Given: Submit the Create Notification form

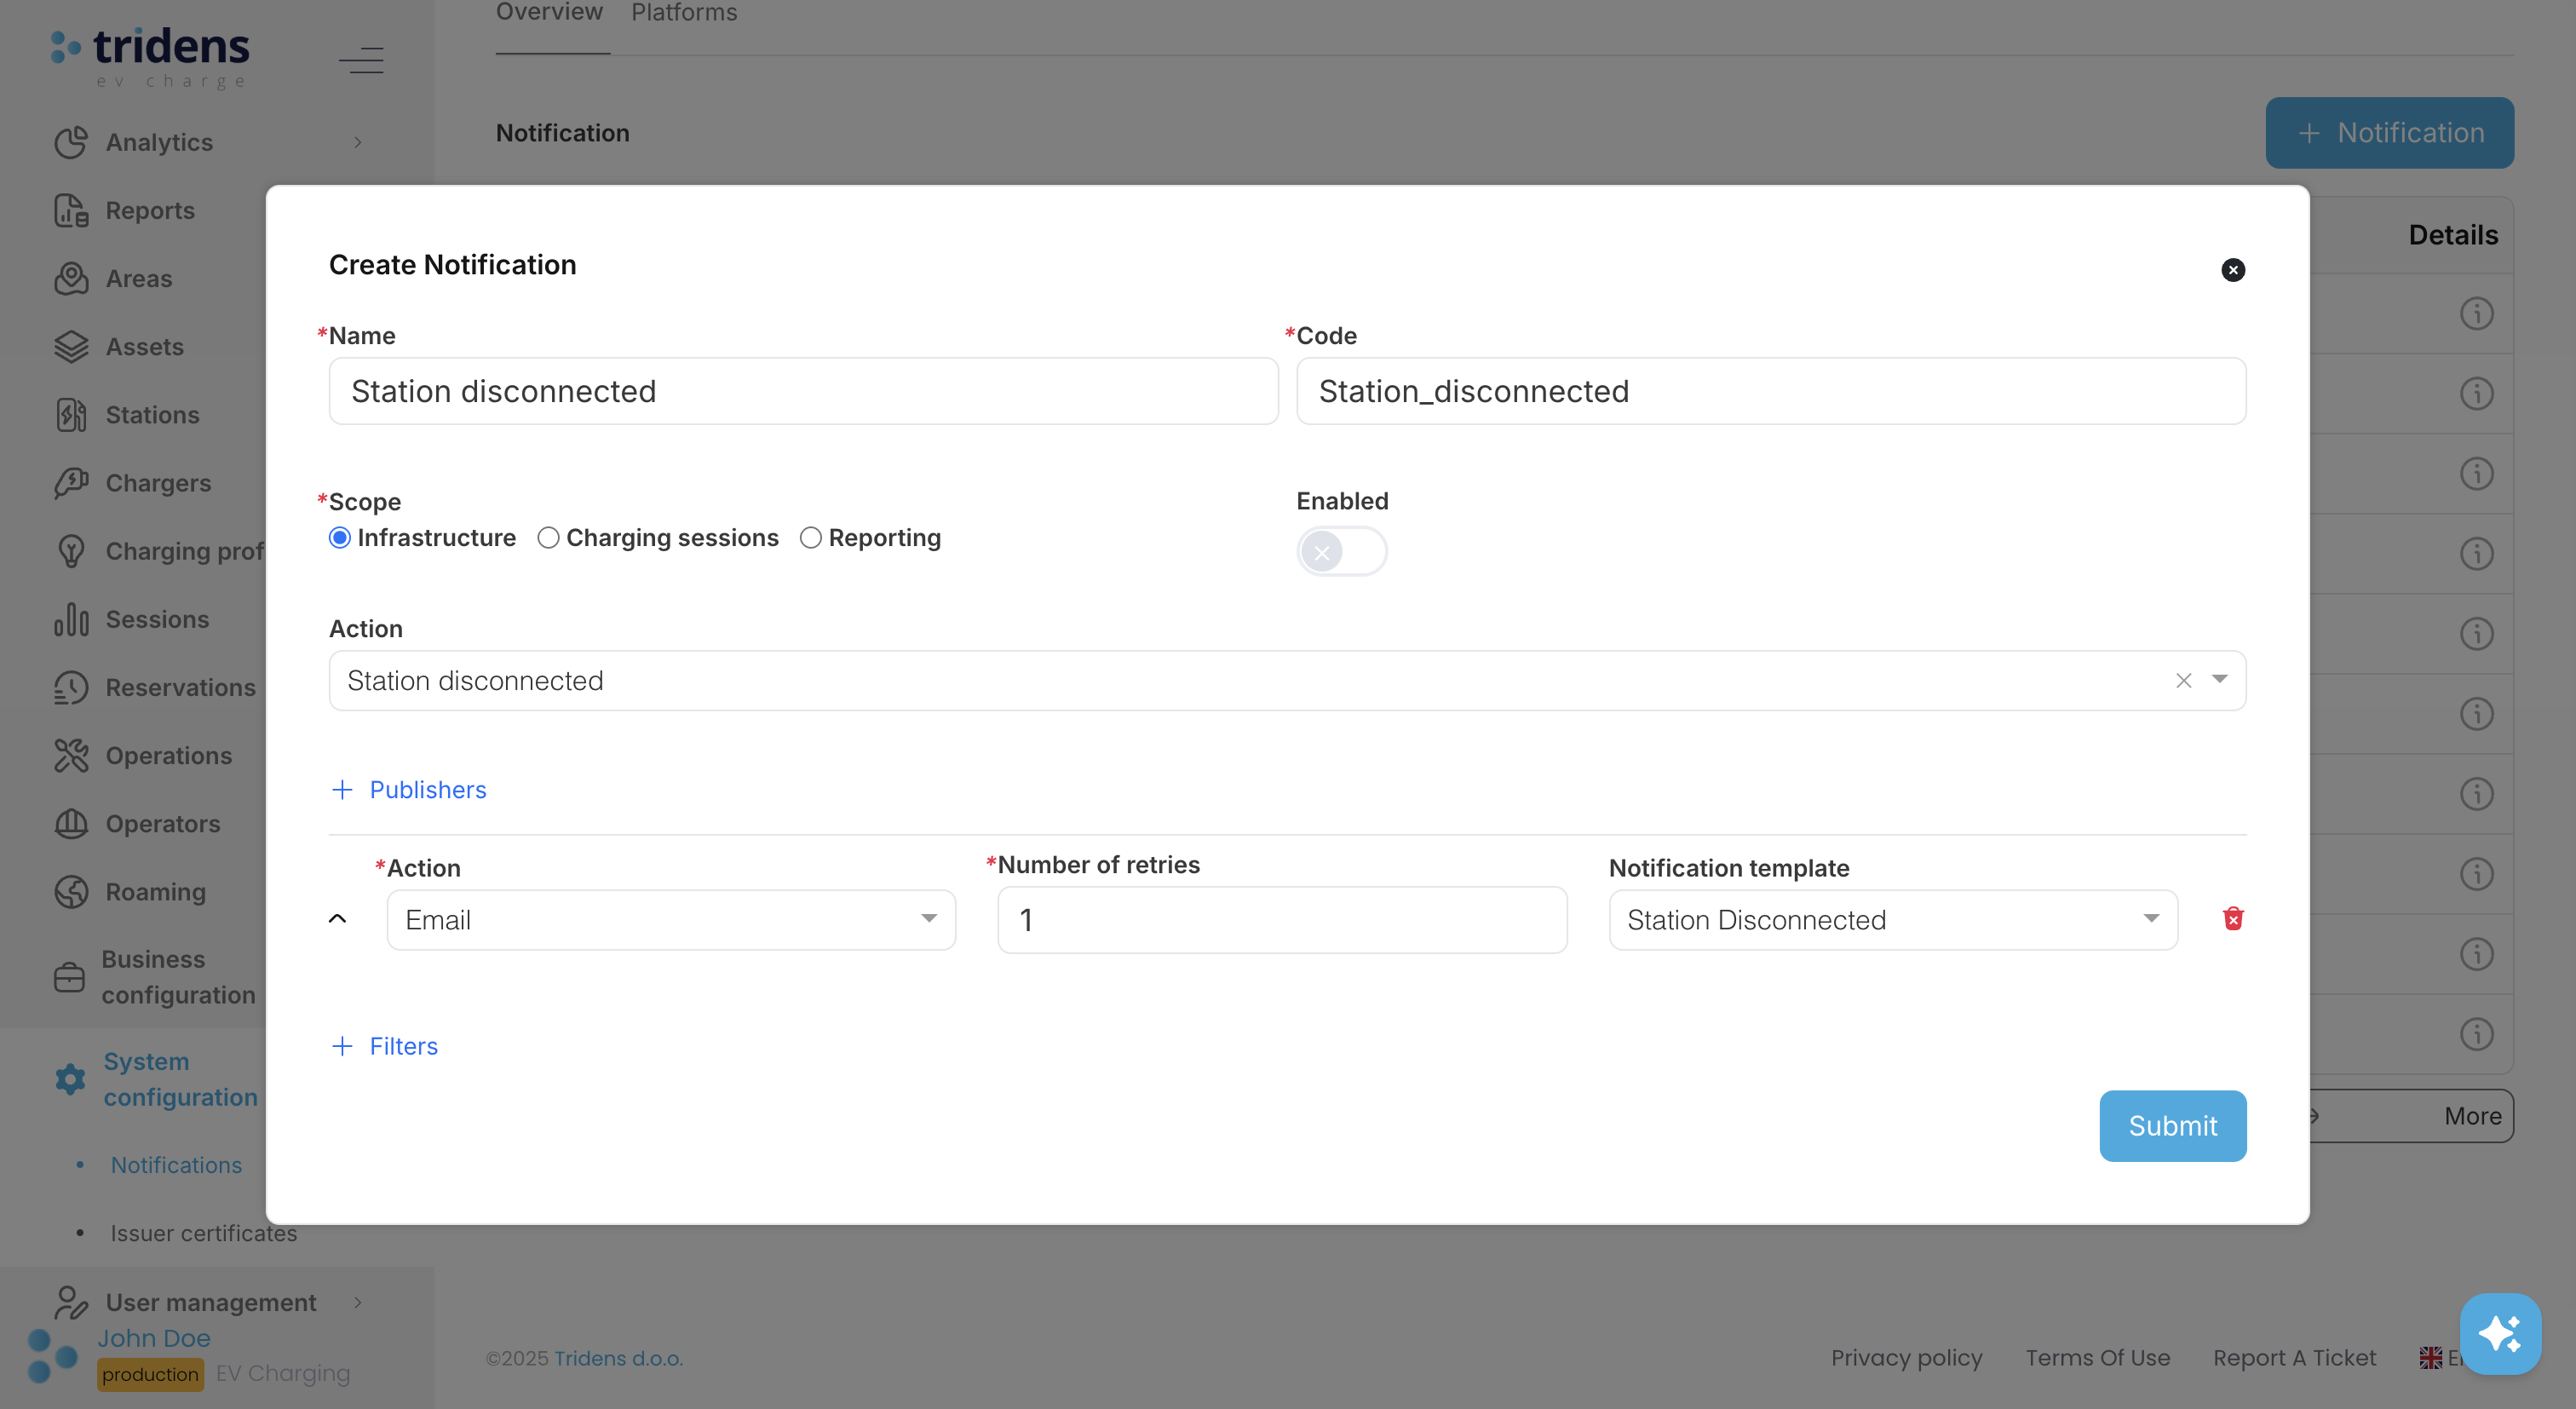Looking at the screenshot, I should point(2172,1125).
